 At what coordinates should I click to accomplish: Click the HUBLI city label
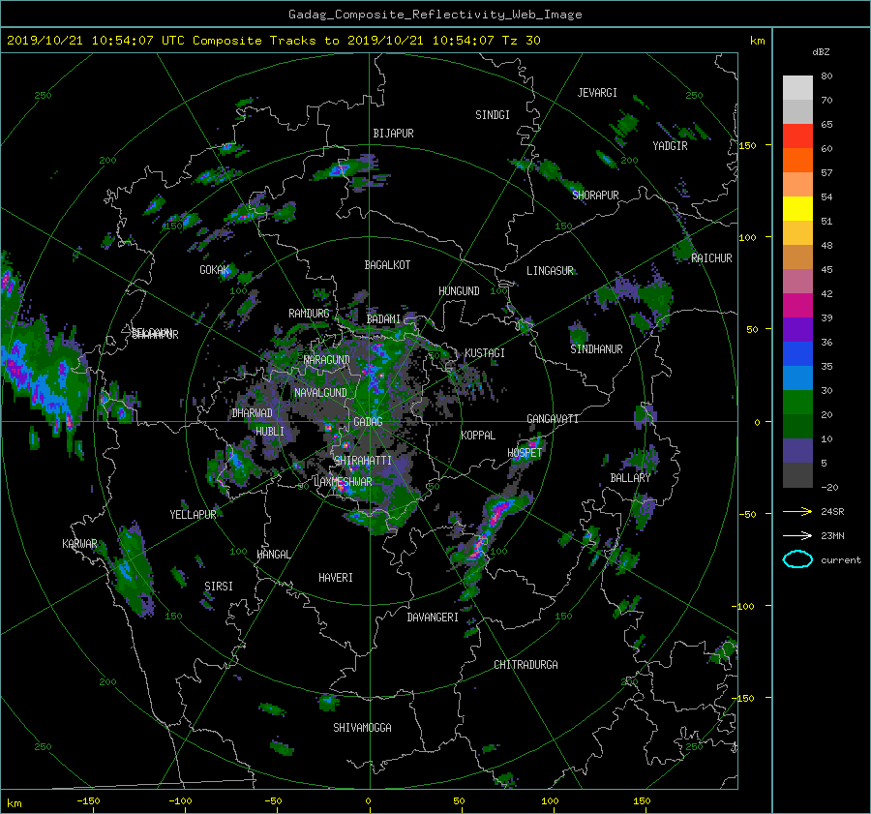point(270,431)
